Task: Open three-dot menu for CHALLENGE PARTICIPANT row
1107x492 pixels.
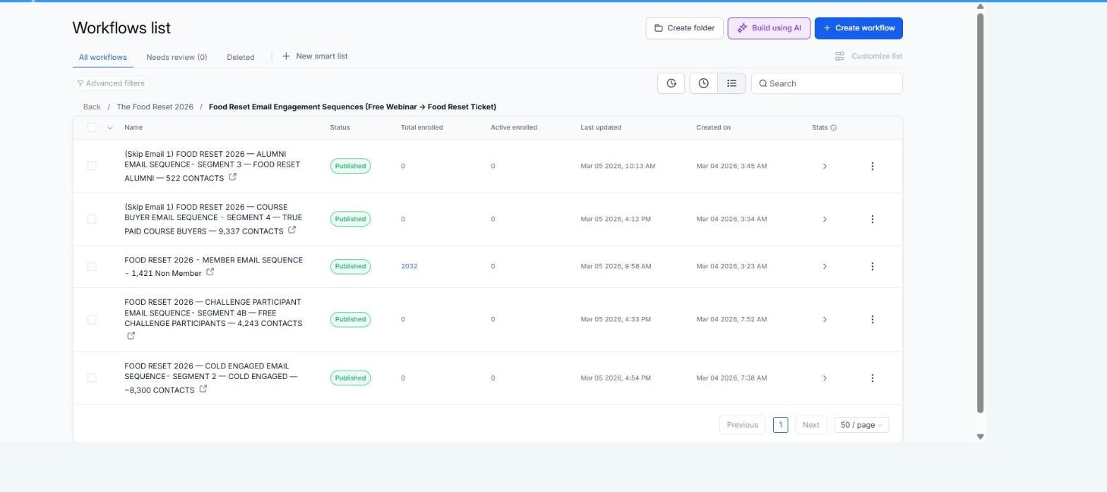Action: click(x=872, y=319)
